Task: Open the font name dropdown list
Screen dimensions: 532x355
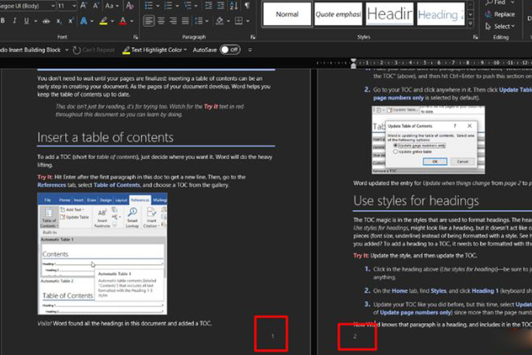Action: click(x=53, y=6)
